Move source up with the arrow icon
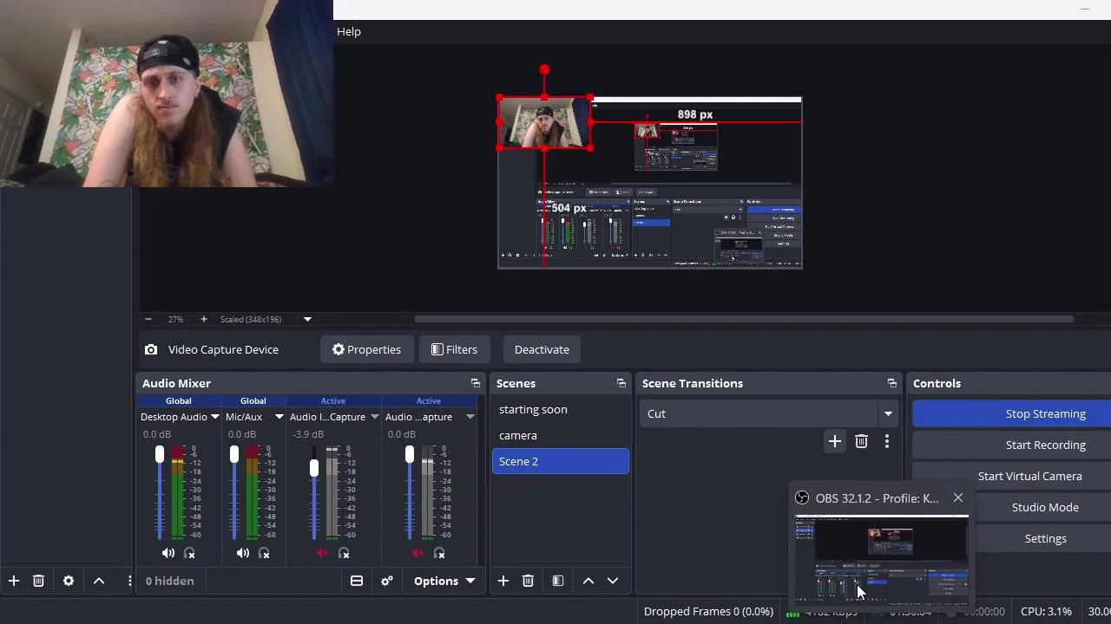 coord(99,581)
